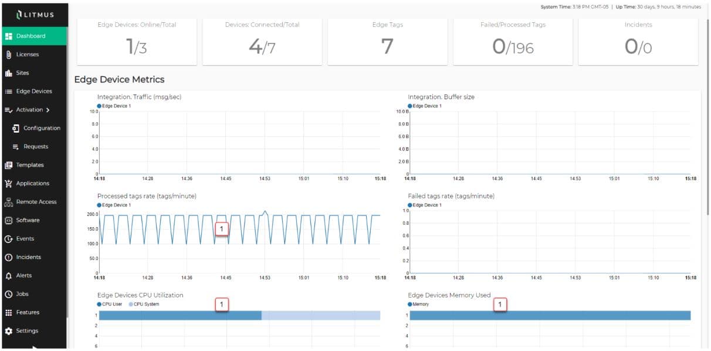The height and width of the screenshot is (351, 711).
Task: Click the Remote Access network icon
Action: 9,202
